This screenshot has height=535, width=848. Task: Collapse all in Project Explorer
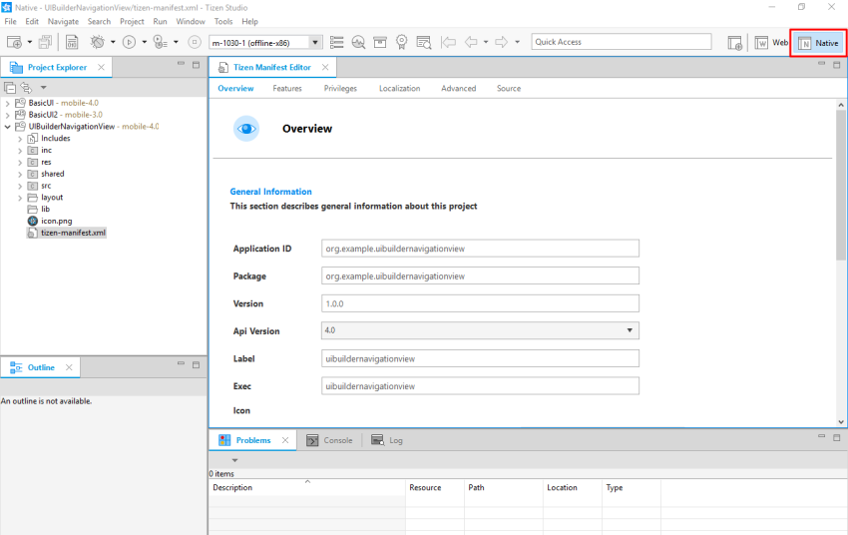(x=10, y=88)
